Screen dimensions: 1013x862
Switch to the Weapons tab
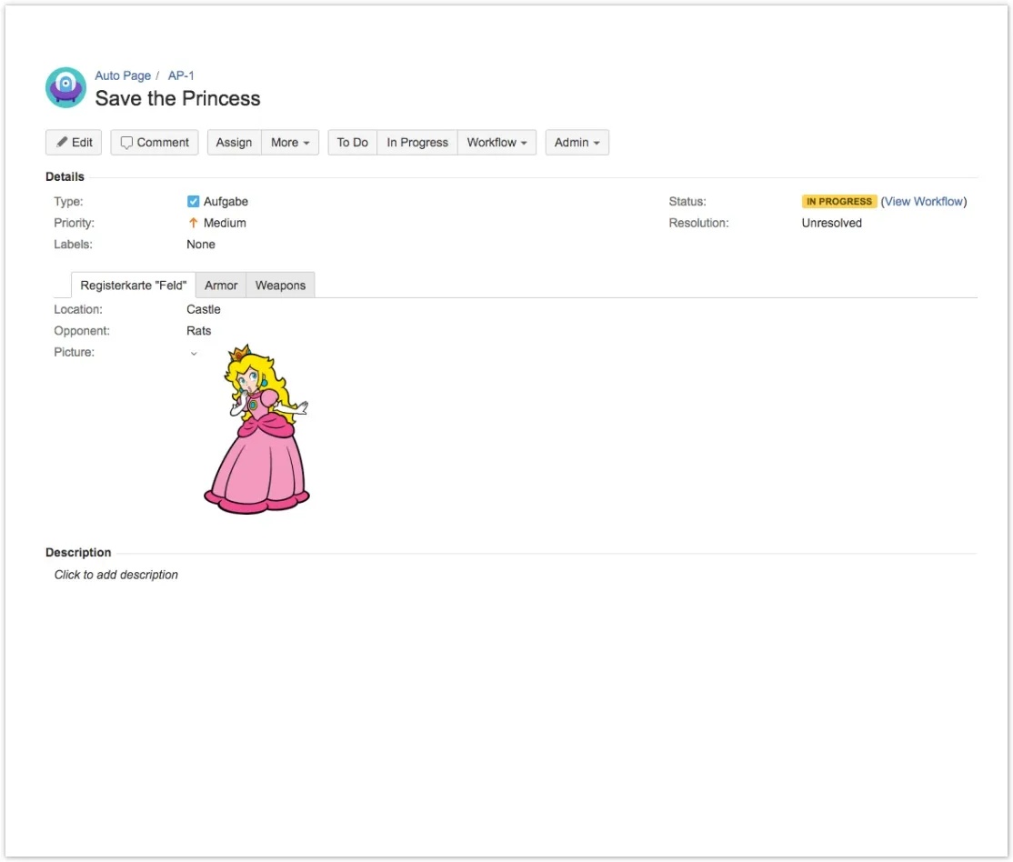[x=280, y=286]
